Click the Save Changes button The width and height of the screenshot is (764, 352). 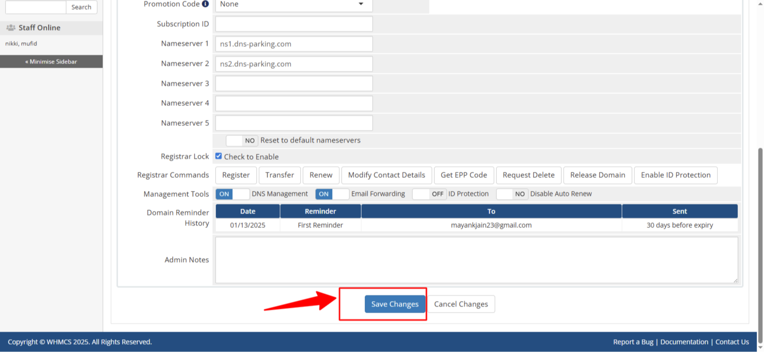395,304
